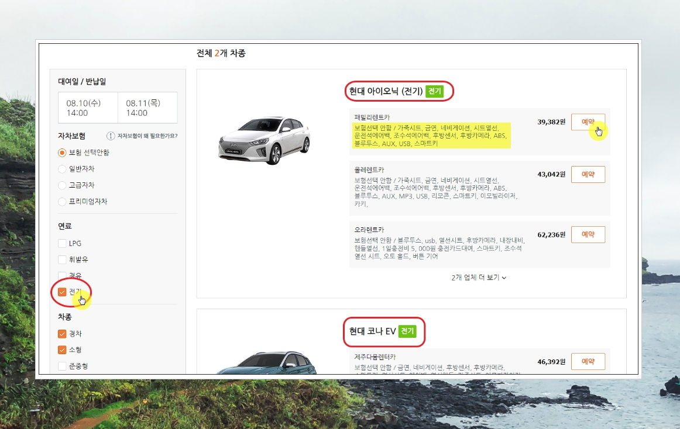Click the 전체 2개 차종 heading
Image resolution: width=680 pixels, height=429 pixels.
(221, 53)
